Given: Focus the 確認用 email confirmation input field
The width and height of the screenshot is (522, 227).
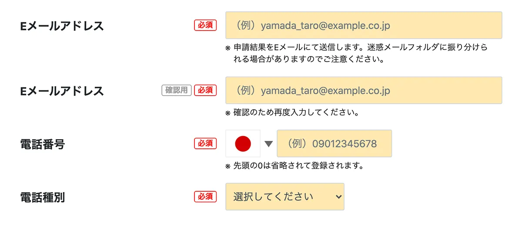Looking at the screenshot, I should coord(364,90).
